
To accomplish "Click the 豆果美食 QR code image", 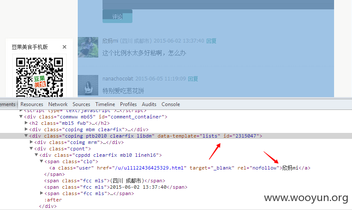I will 39,77.
